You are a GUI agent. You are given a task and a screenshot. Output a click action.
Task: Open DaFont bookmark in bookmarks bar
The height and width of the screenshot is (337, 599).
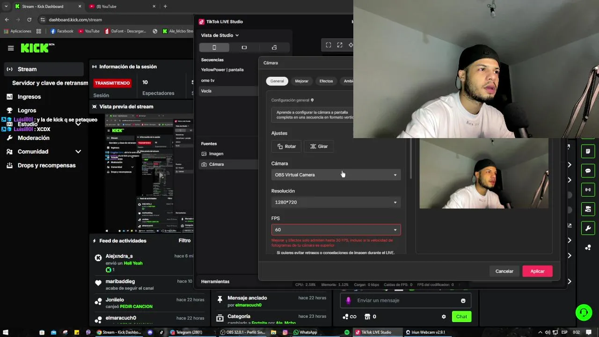(x=125, y=31)
